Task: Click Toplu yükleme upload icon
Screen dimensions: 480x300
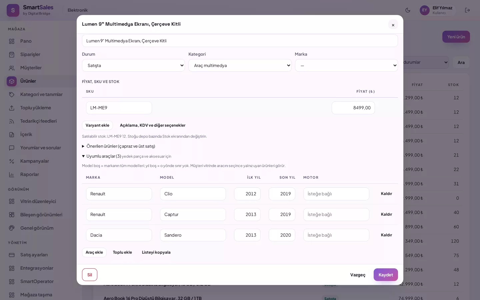Action: pos(12,108)
